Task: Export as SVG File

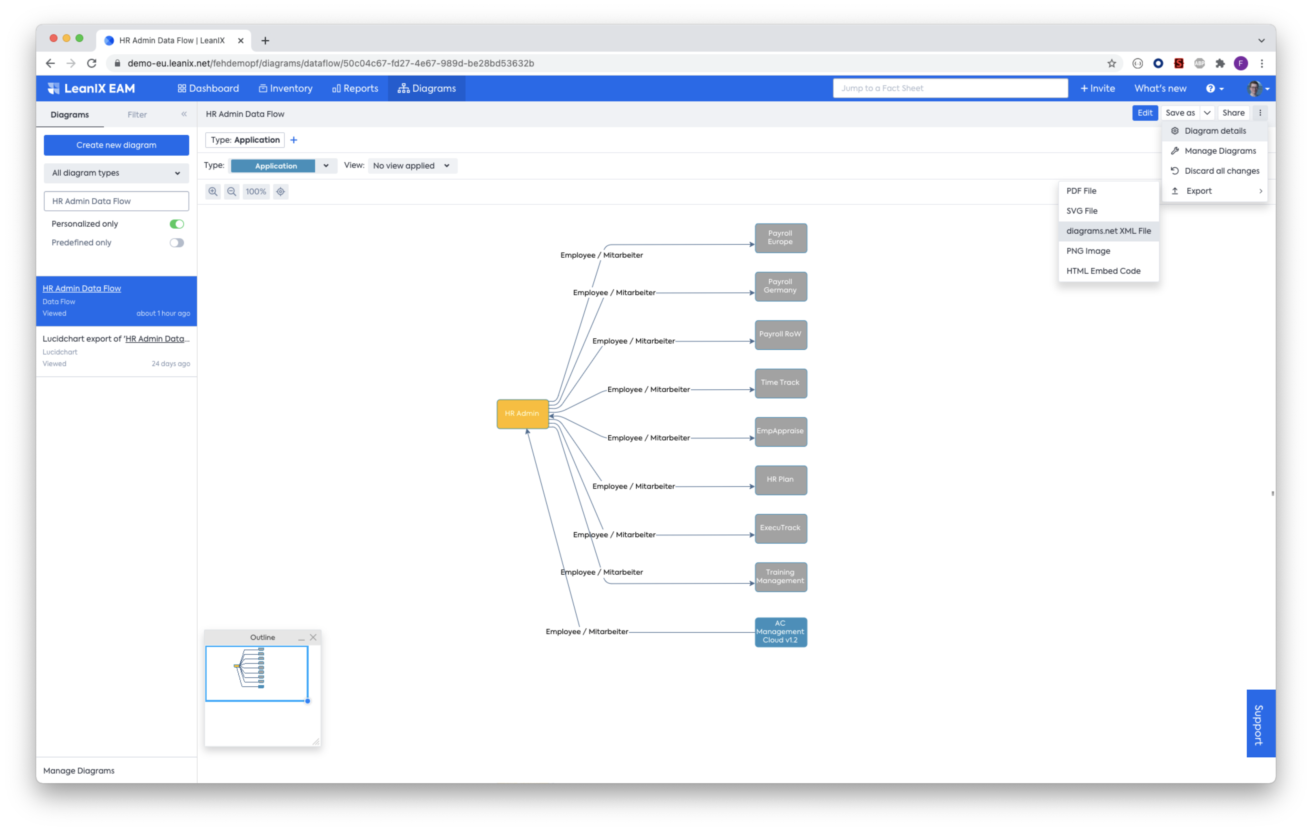Action: point(1108,211)
